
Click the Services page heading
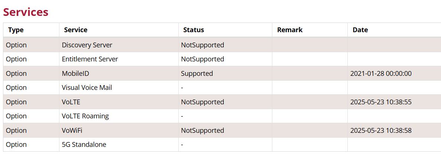(x=26, y=12)
